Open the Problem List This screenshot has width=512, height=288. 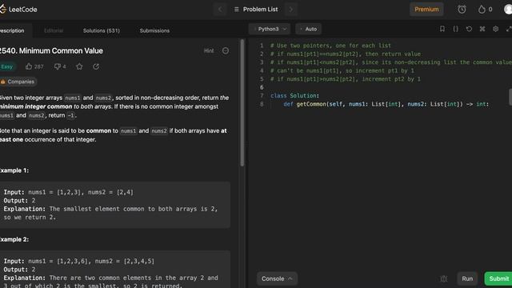tap(260, 9)
